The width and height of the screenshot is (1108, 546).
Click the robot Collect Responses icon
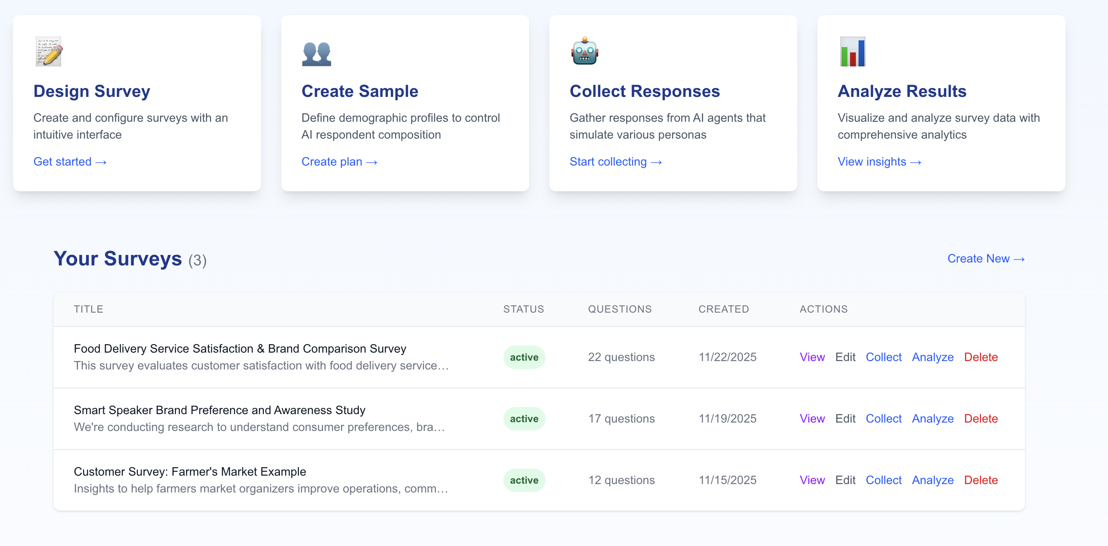pos(584,51)
